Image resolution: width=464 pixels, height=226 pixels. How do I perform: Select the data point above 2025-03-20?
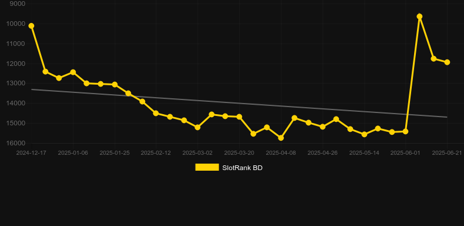(x=239, y=117)
